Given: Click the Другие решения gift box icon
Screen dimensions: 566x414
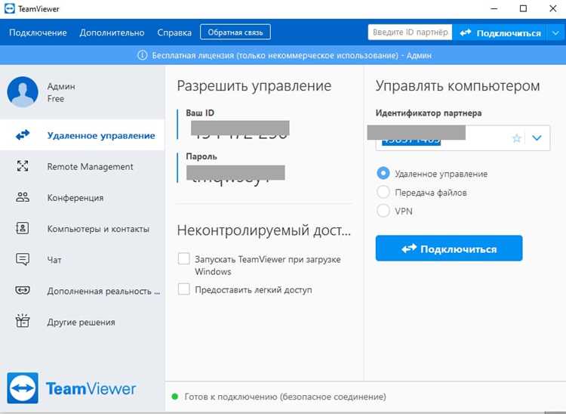Looking at the screenshot, I should (x=23, y=321).
